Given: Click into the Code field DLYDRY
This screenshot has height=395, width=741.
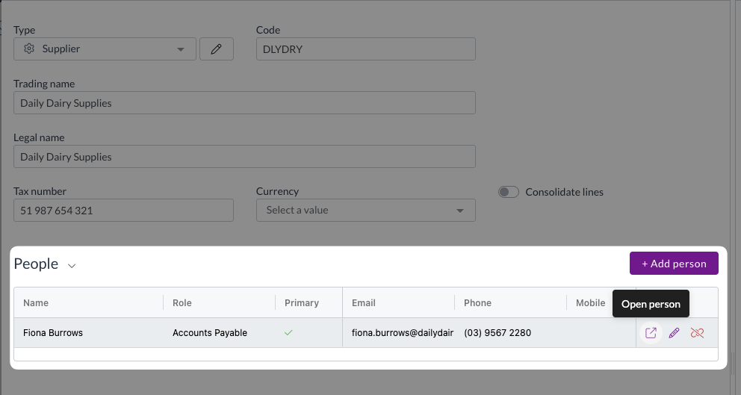Looking at the screenshot, I should coord(366,49).
